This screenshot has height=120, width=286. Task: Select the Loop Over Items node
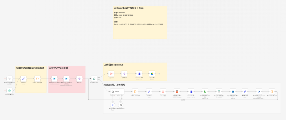tap(94, 79)
